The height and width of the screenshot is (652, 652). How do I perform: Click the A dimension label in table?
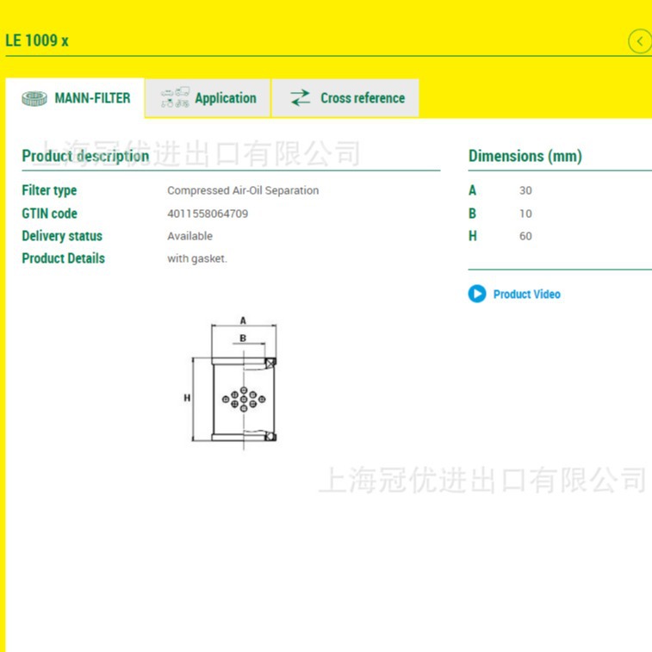pos(472,190)
